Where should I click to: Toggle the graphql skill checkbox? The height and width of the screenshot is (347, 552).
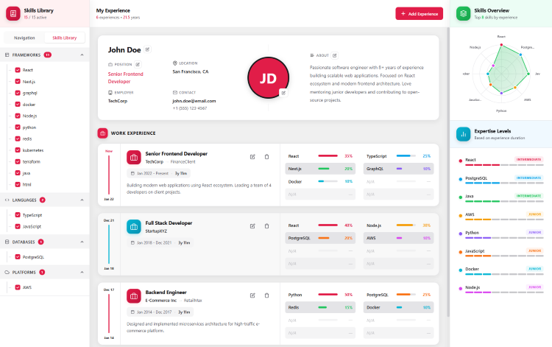click(x=18, y=93)
